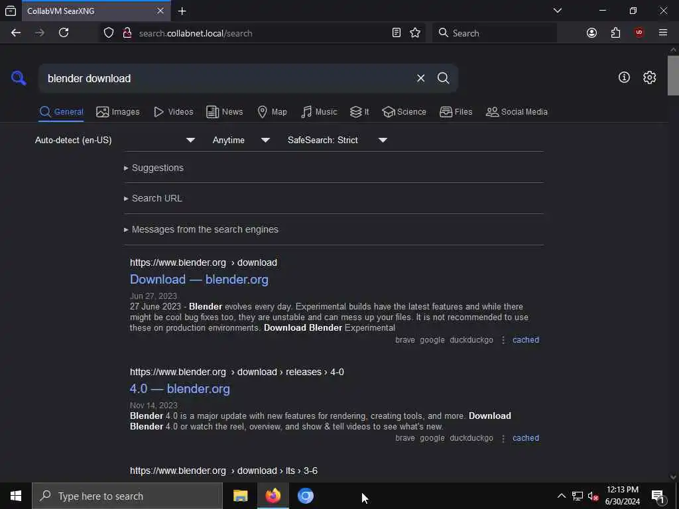Show hidden system tray icons

coord(561,496)
